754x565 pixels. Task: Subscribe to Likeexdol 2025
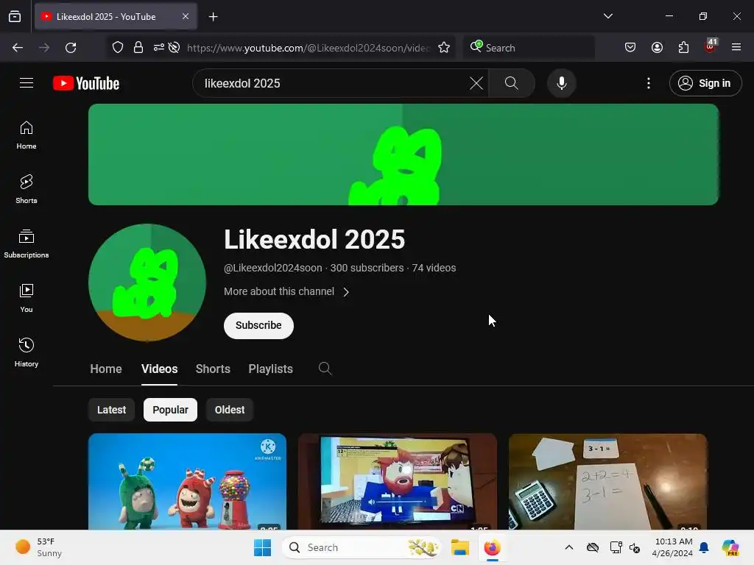pos(258,326)
